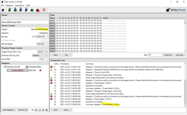
Task: Click the empty Status progress bar
Action: [x=25, y=19]
